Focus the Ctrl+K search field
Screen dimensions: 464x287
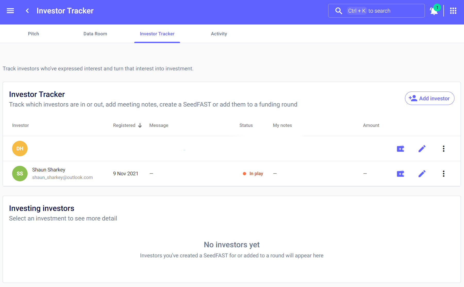coord(376,11)
